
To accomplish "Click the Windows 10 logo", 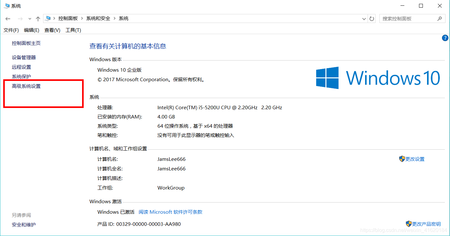I will 378,78.
